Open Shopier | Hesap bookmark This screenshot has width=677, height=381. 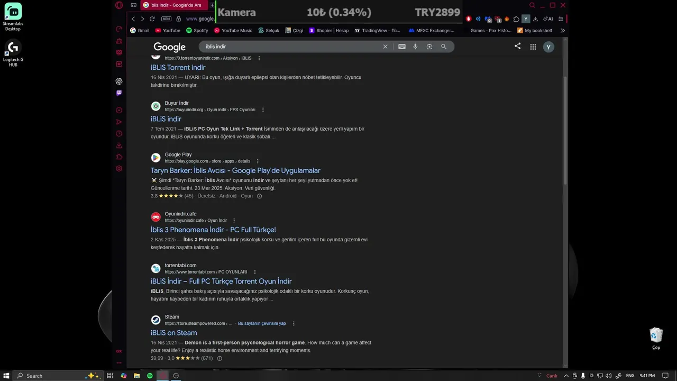329,31
